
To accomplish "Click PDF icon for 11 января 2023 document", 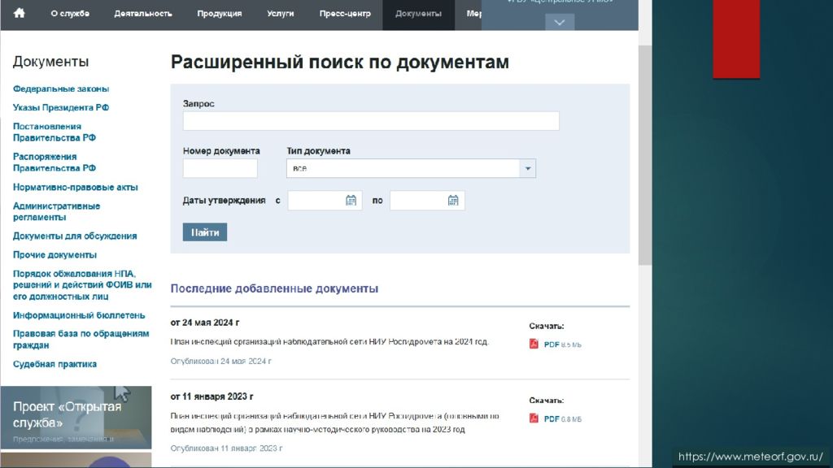I will 534,418.
